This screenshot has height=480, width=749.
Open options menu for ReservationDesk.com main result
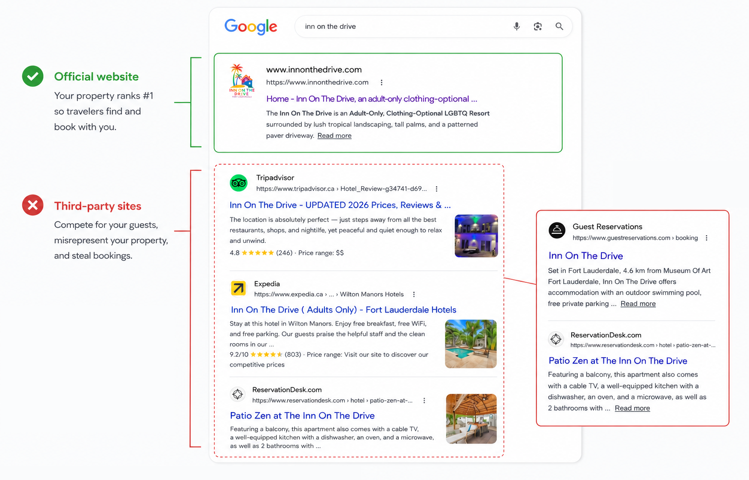point(424,400)
